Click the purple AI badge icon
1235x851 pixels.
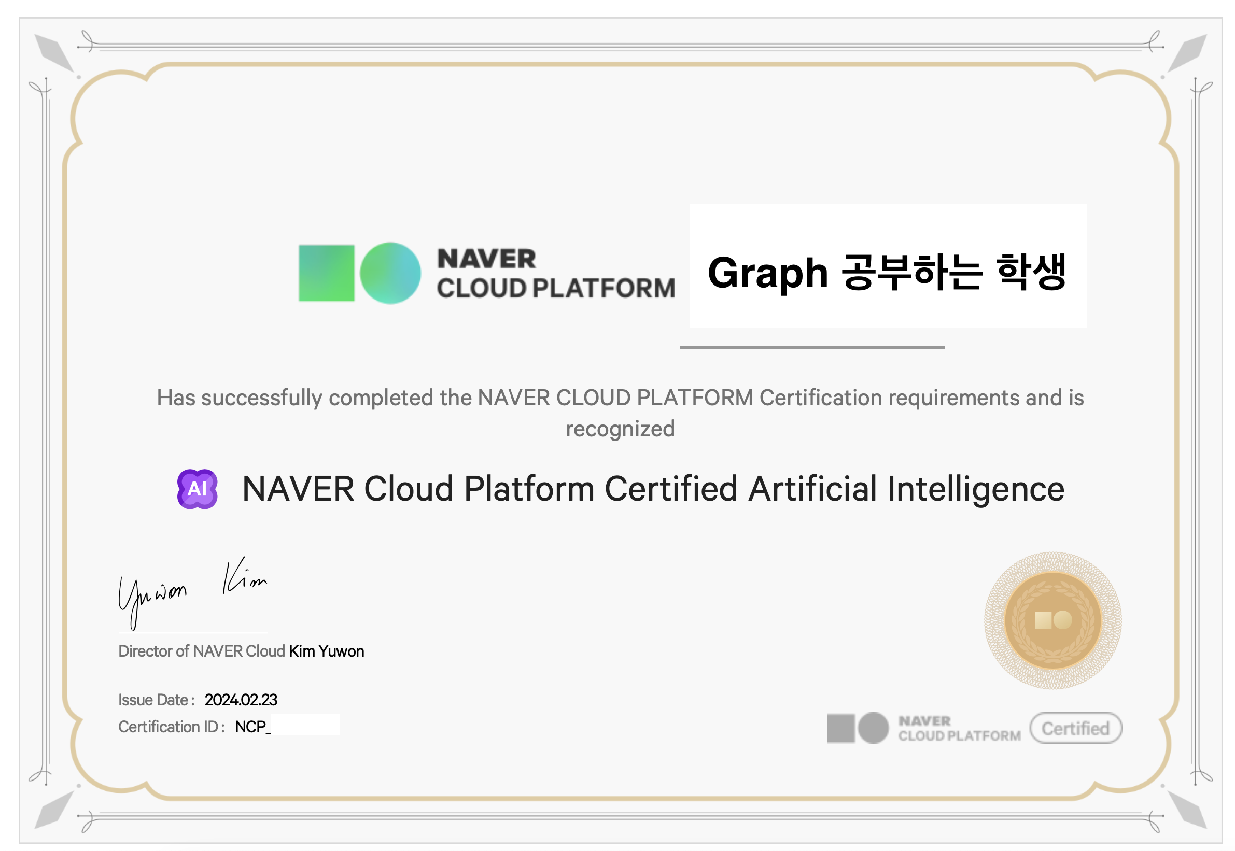point(197,488)
